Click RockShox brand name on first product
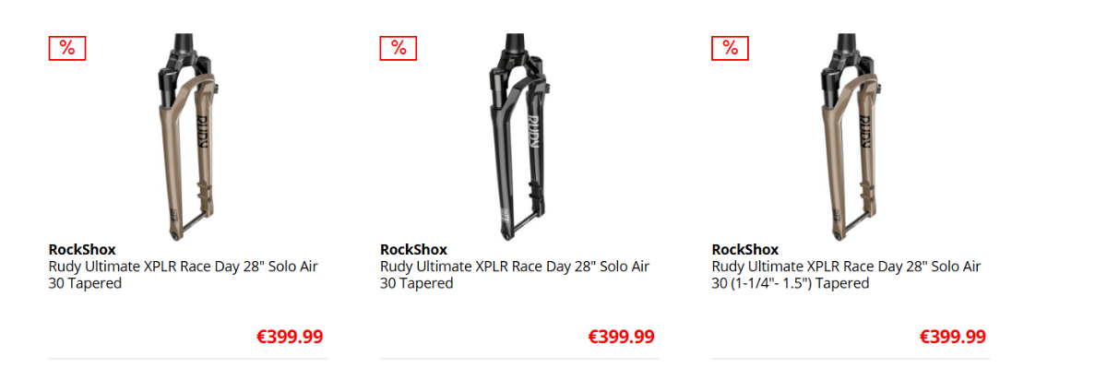The height and width of the screenshot is (380, 1107). (x=82, y=250)
